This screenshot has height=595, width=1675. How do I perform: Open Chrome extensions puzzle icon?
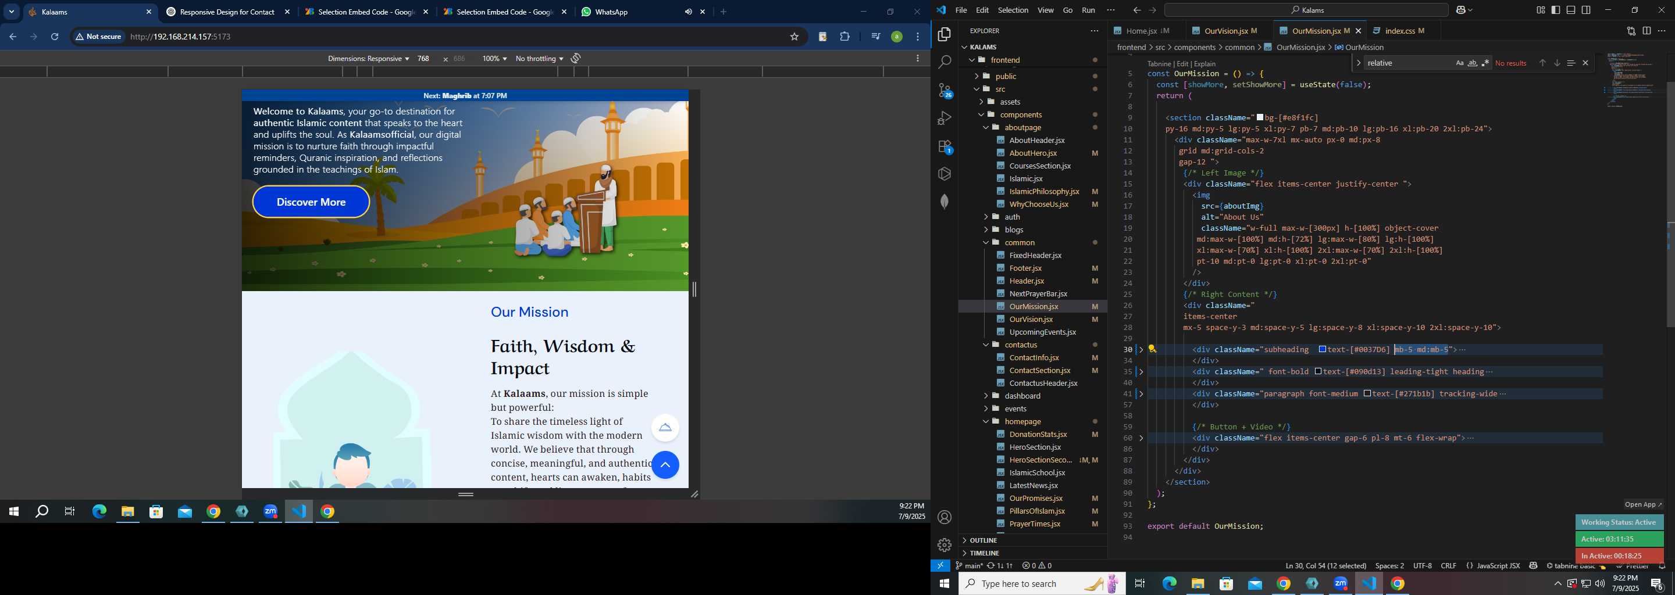(844, 37)
